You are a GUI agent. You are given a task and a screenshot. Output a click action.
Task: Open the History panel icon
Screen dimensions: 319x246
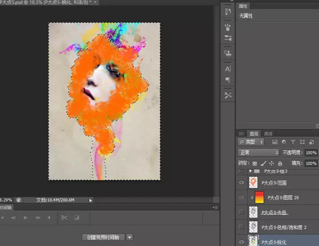228,12
